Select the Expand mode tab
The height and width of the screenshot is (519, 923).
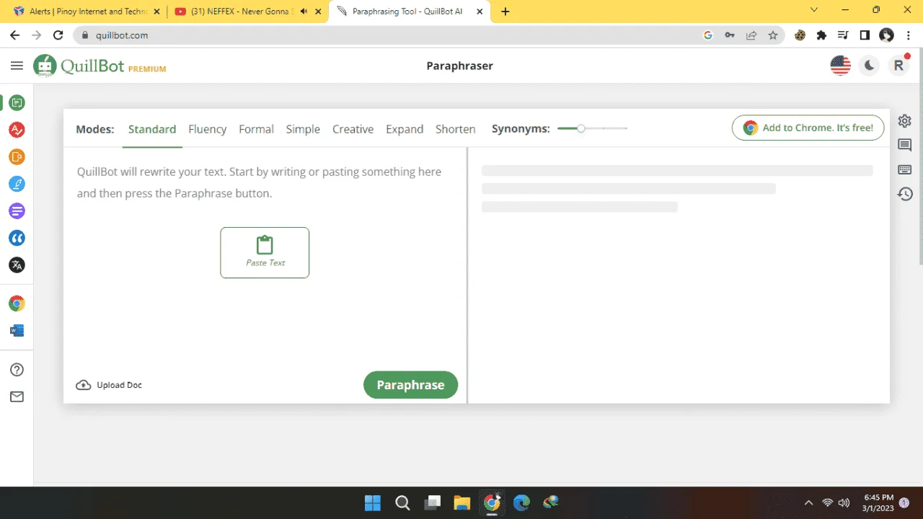coord(405,129)
